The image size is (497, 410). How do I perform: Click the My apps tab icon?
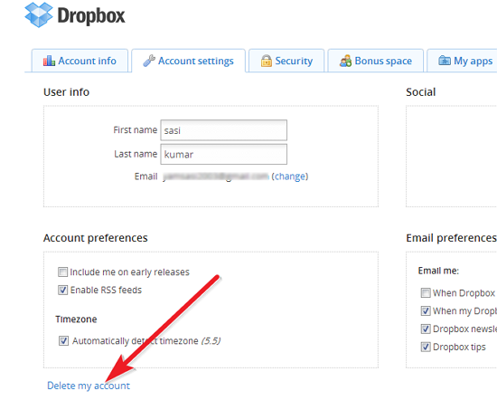click(445, 60)
